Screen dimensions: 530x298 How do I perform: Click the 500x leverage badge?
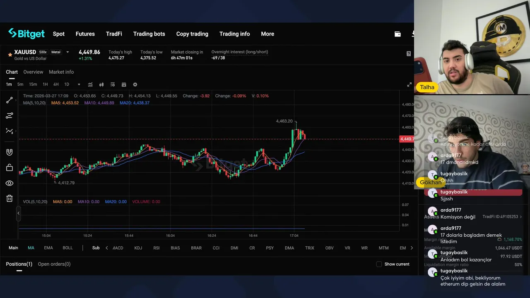point(43,52)
